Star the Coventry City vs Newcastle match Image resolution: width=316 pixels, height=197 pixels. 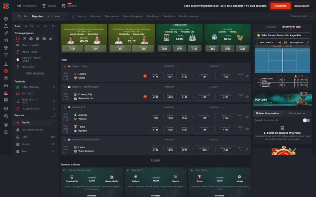pyautogui.click(x=247, y=97)
